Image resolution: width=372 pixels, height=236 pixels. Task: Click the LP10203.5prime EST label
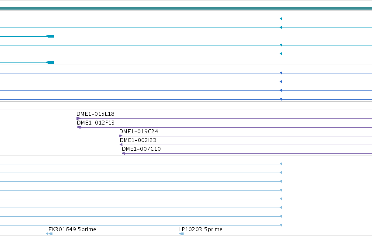tap(201, 229)
